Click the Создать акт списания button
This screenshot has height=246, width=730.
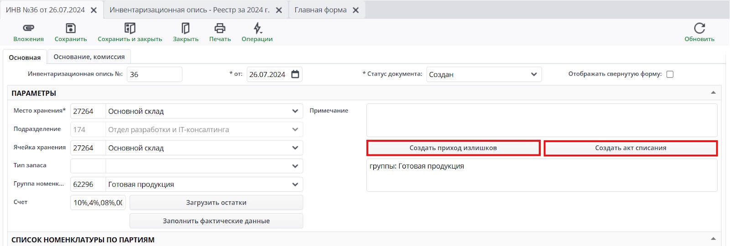point(631,148)
